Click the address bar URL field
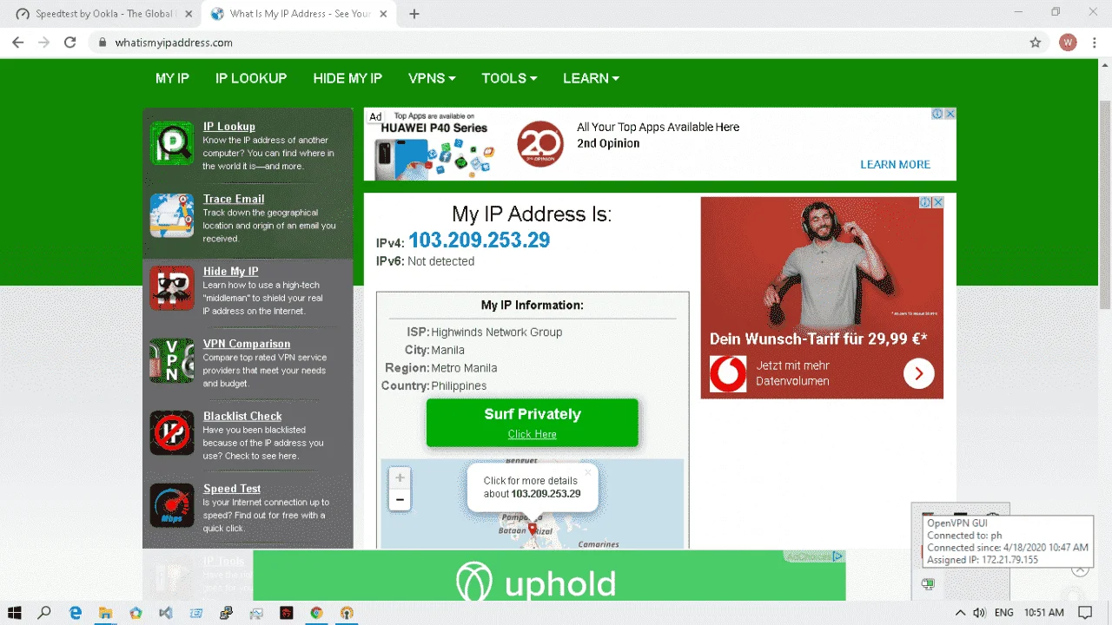Viewport: 1112px width, 625px height. (x=556, y=43)
